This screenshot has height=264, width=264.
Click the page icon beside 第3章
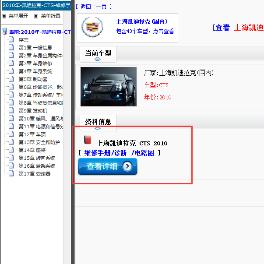click(x=11, y=63)
